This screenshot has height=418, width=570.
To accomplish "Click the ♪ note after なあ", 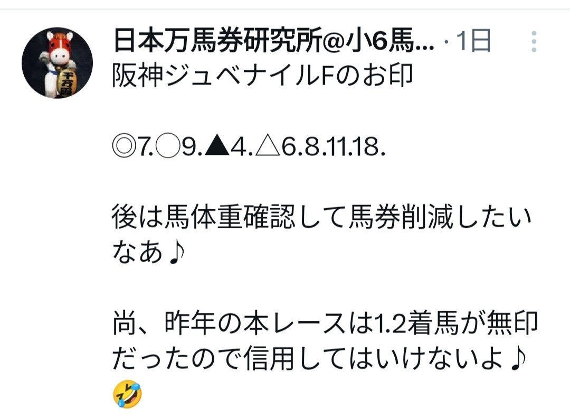I will [177, 253].
